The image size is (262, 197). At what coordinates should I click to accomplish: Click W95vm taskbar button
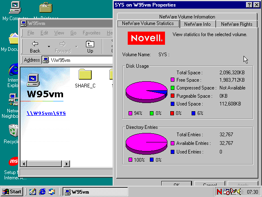[x=95, y=192]
